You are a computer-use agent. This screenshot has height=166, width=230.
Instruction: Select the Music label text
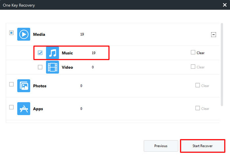click(x=67, y=53)
